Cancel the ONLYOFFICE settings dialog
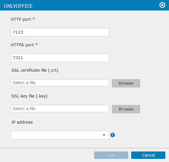 148,155
